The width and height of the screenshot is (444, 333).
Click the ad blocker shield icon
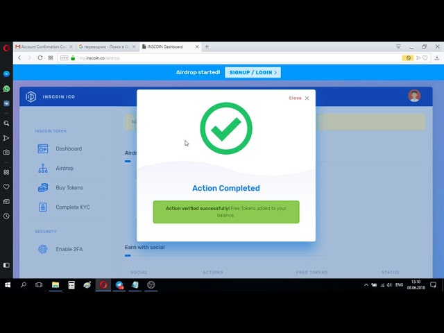coord(408,58)
